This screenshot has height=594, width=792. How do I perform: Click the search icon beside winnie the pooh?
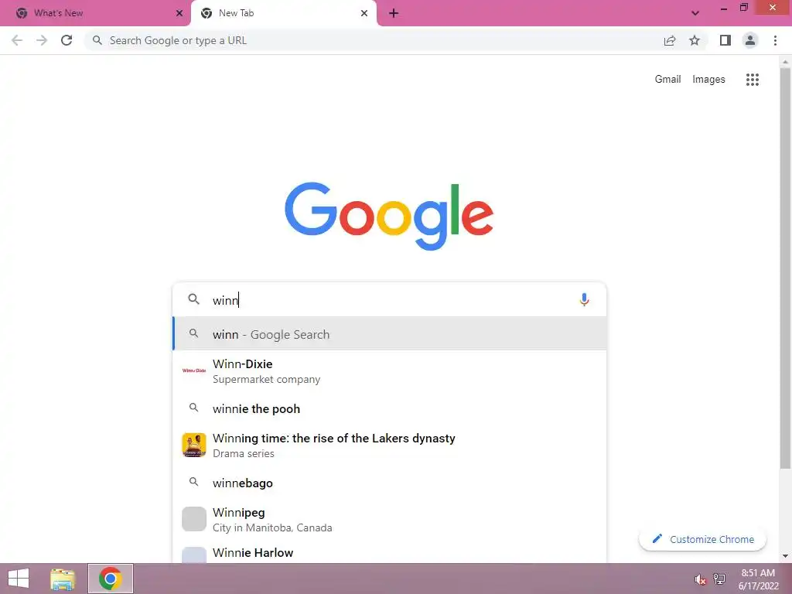194,408
